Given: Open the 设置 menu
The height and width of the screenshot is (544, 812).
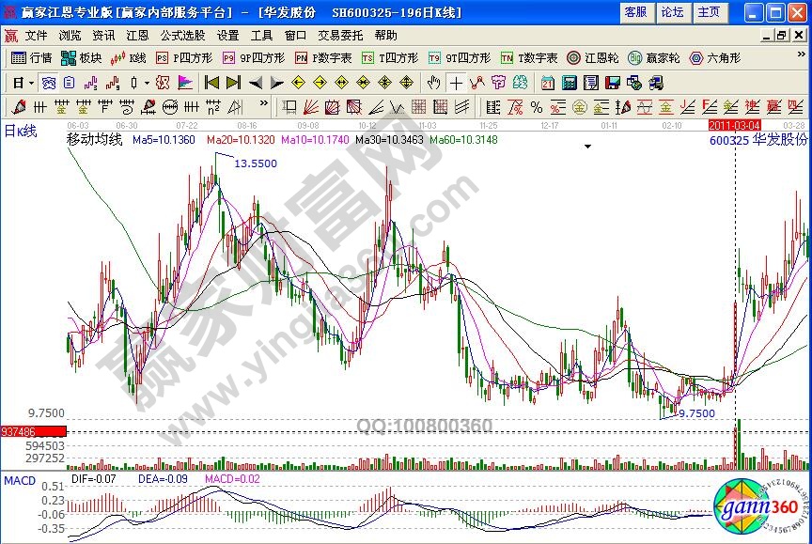Looking at the screenshot, I should click(x=227, y=35).
